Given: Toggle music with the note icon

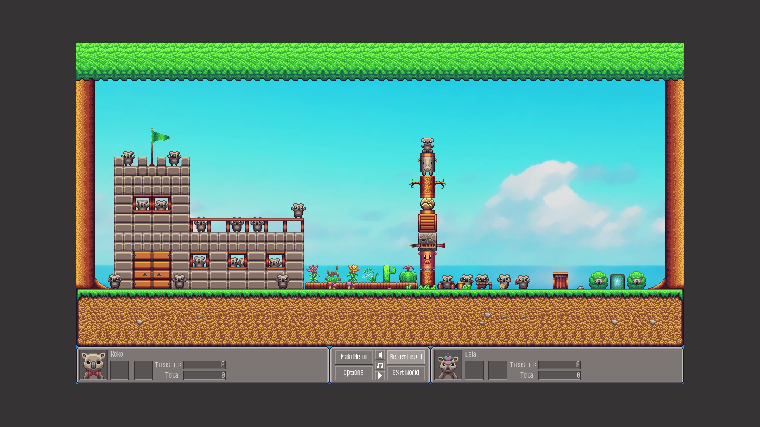Looking at the screenshot, I should click(380, 365).
